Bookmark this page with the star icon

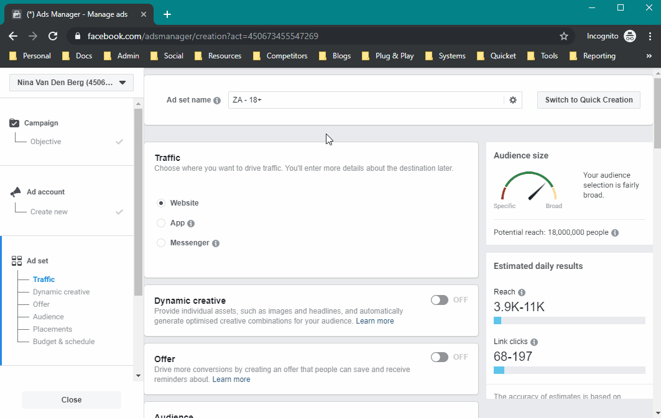[563, 36]
